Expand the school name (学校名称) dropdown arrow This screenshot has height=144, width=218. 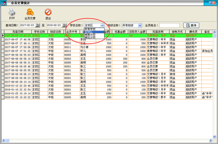[102, 25]
